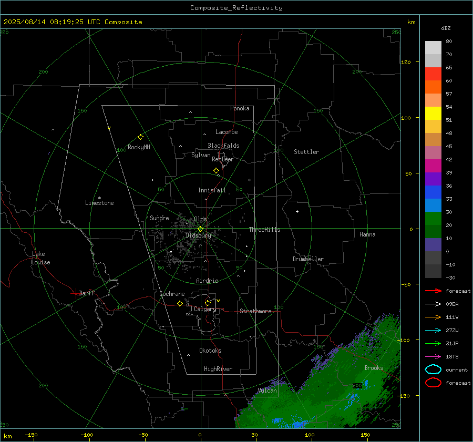Select the light grey swatch beside 80
Viewport: 473px width, 442px height.
tap(433, 47)
